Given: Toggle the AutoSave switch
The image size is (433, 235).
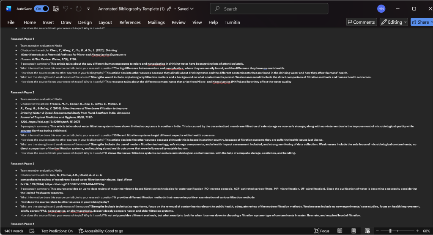Looking at the screenshot, I should [41, 8].
